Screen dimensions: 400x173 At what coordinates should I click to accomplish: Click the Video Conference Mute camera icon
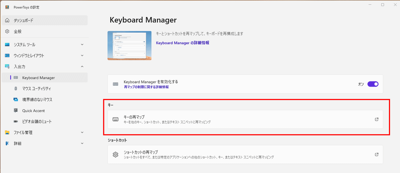tap(16, 122)
